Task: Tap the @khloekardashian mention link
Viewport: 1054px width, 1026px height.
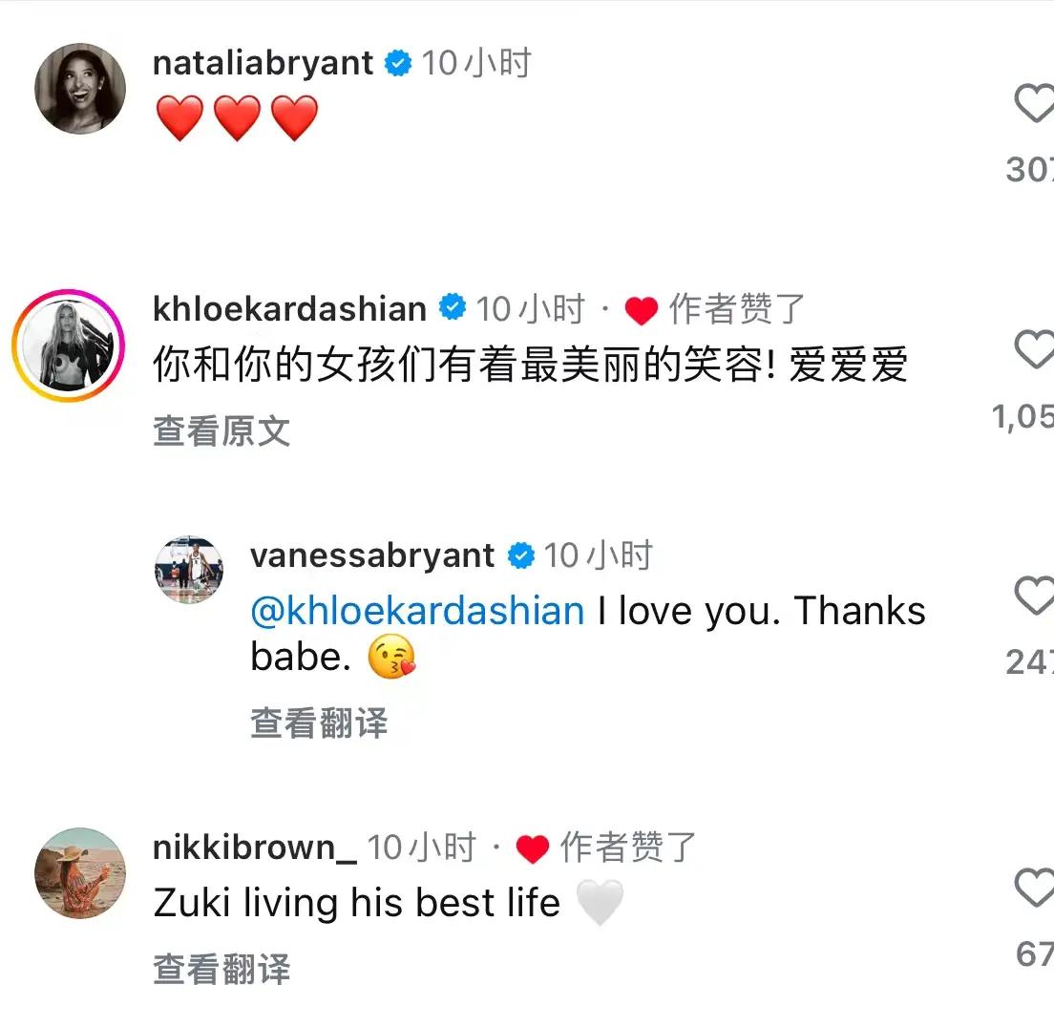Action: [417, 611]
